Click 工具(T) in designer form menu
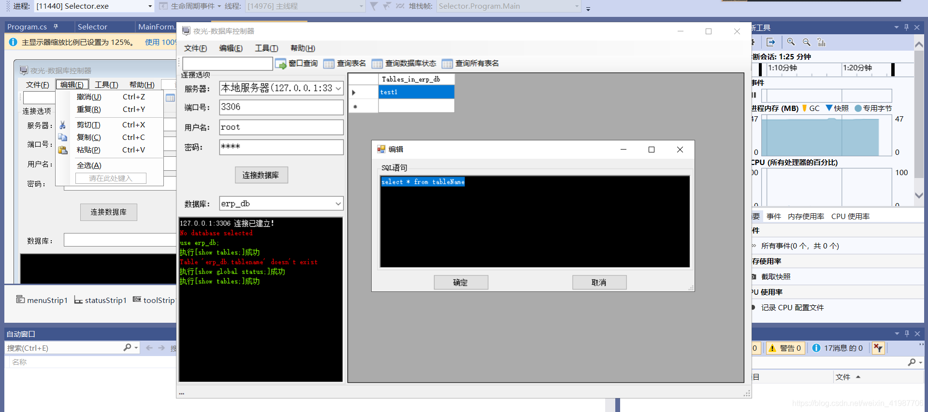Viewport: 928px width, 412px height. tap(106, 85)
